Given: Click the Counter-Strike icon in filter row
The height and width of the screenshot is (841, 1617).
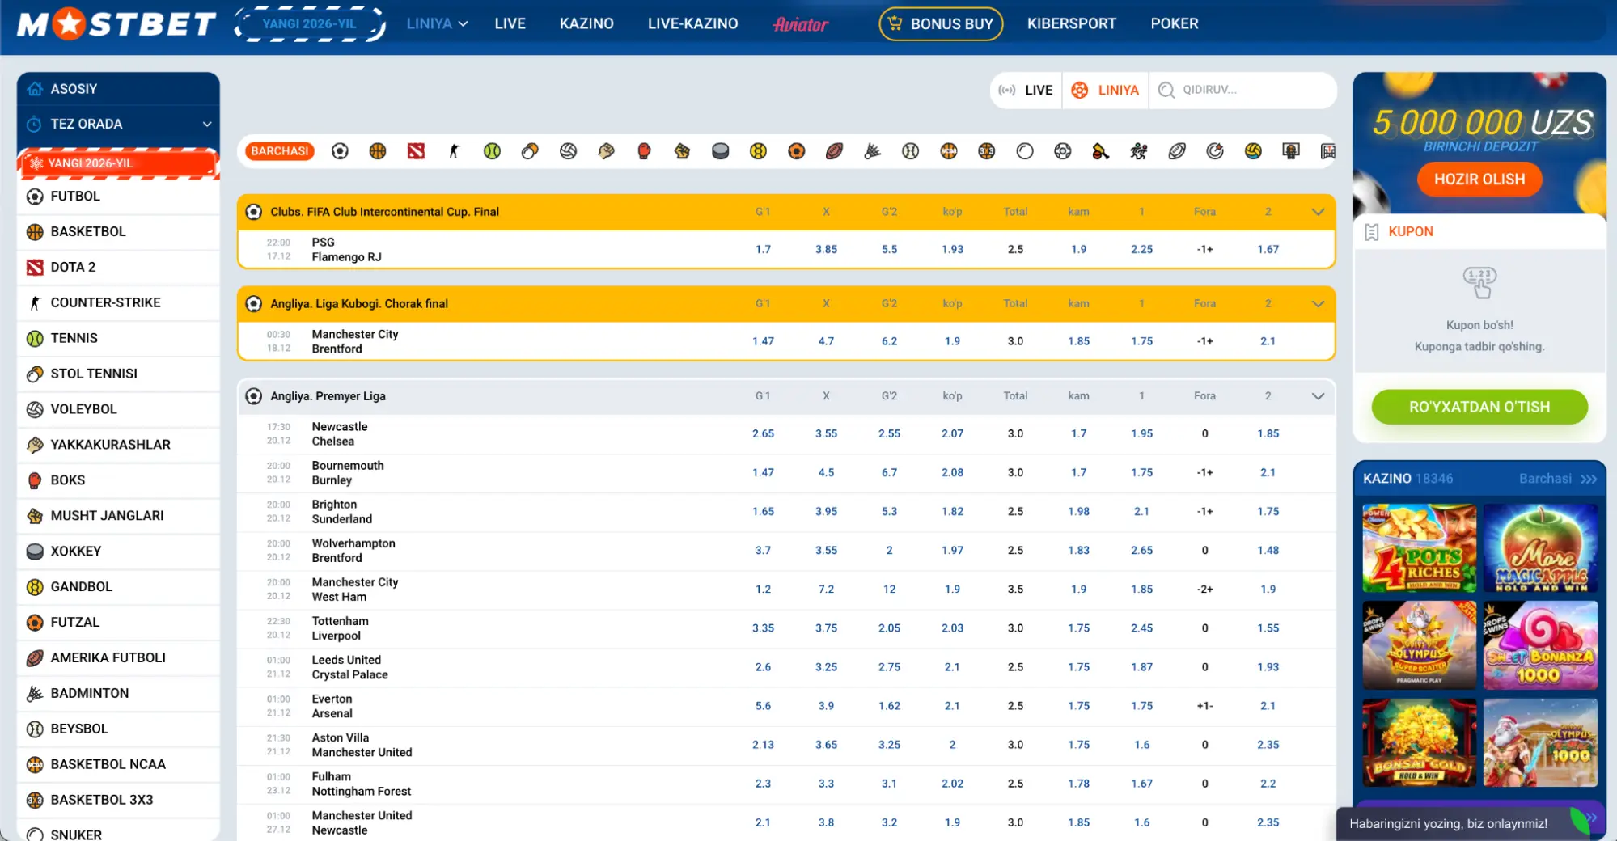Looking at the screenshot, I should [x=454, y=151].
